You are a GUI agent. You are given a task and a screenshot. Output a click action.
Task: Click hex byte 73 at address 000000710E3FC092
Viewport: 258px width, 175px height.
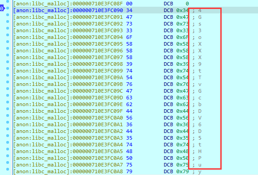tap(129, 24)
